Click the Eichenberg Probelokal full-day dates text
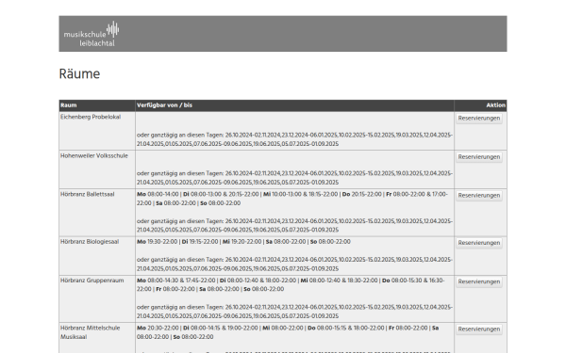Viewport: 566px width, 353px height. [x=294, y=139]
